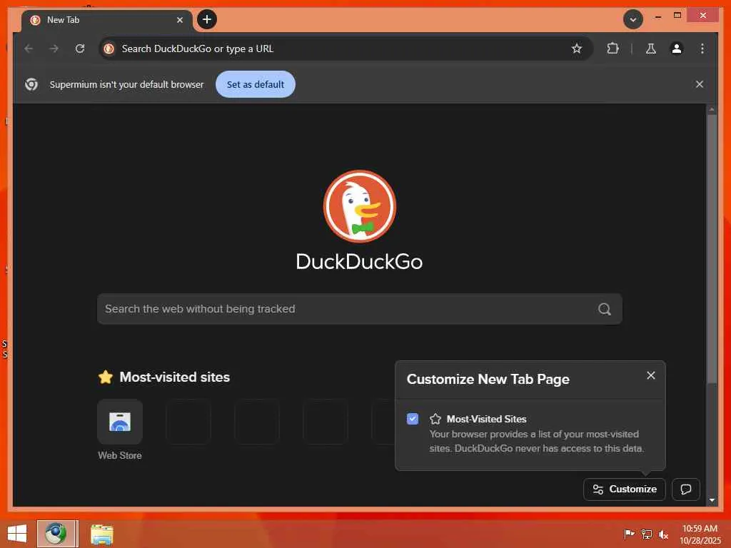Click the Most-visited sites star icon
Viewport: 731px width, 548px height.
[x=106, y=377]
